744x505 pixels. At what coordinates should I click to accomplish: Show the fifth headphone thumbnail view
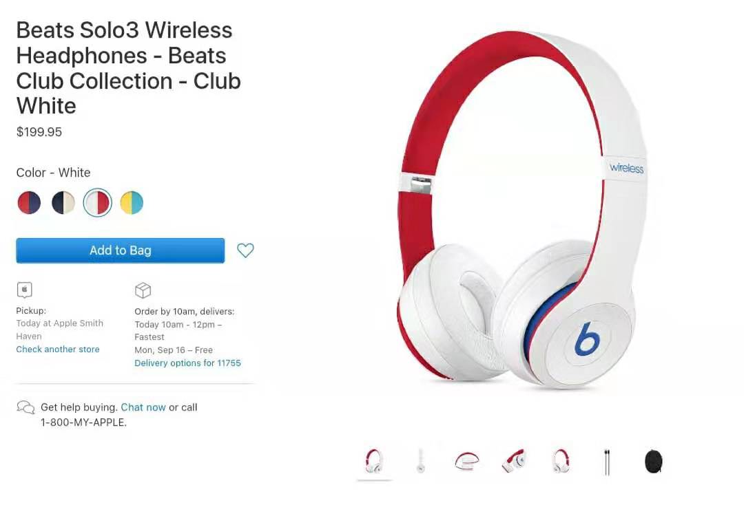point(561,461)
